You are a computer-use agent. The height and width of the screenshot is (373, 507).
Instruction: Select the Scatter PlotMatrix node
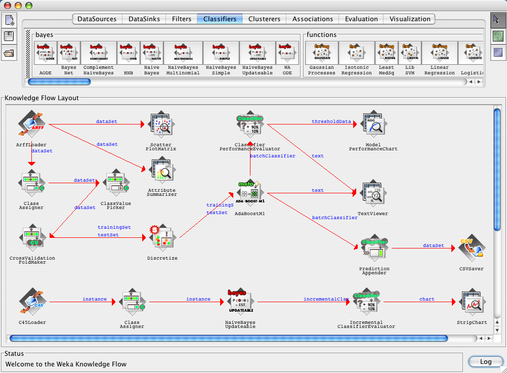point(161,124)
